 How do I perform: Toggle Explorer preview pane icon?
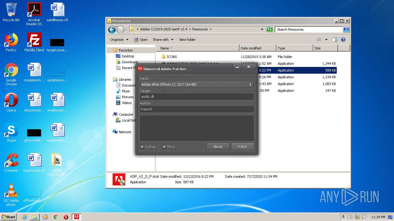point(335,40)
